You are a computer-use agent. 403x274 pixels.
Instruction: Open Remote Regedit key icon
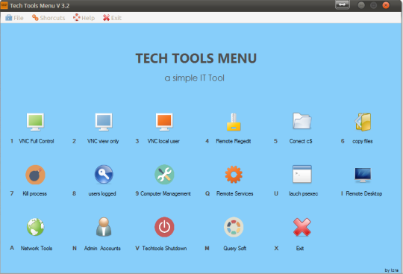point(234,122)
